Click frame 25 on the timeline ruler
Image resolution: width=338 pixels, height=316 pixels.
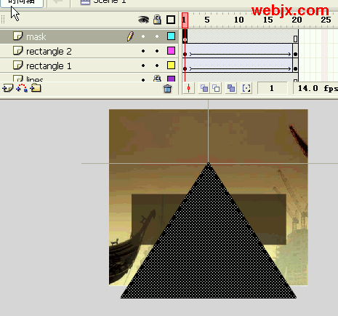pos(326,20)
